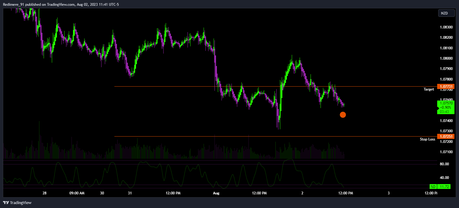The width and height of the screenshot is (459, 208).
Task: Click the TradingView logo
Action: click(x=17, y=203)
